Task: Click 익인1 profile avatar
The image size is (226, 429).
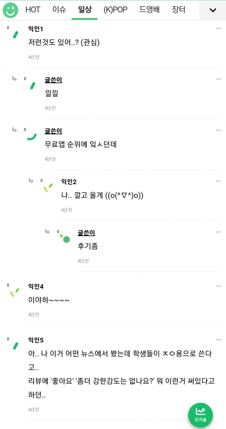Action: pyautogui.click(x=15, y=35)
